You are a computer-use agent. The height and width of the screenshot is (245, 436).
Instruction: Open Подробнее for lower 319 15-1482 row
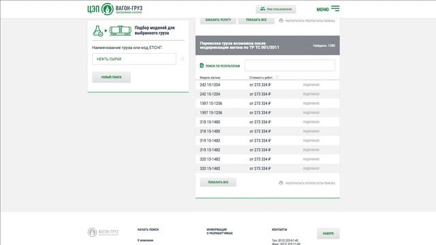coord(311,150)
